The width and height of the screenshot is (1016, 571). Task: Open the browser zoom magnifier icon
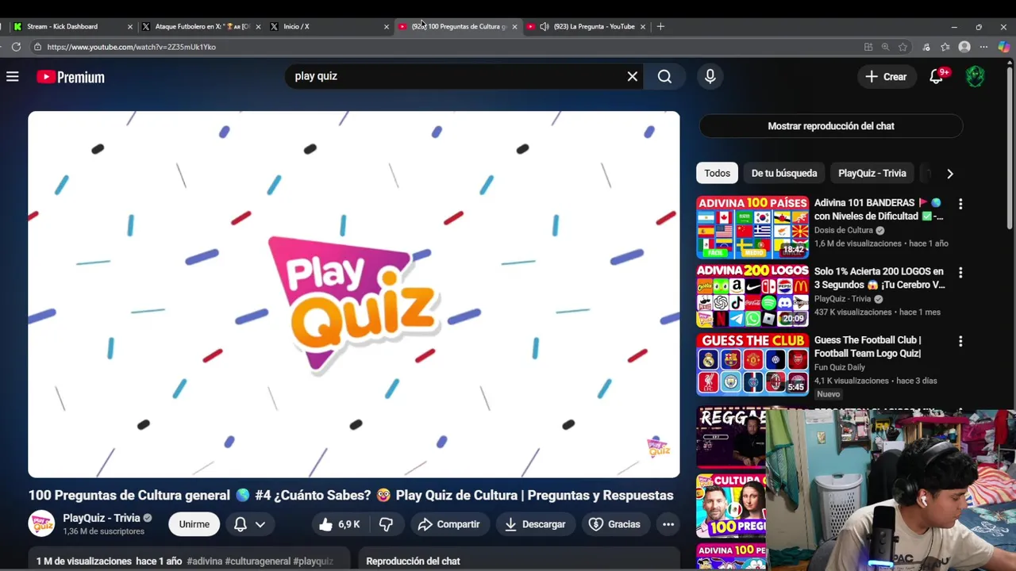(x=885, y=47)
